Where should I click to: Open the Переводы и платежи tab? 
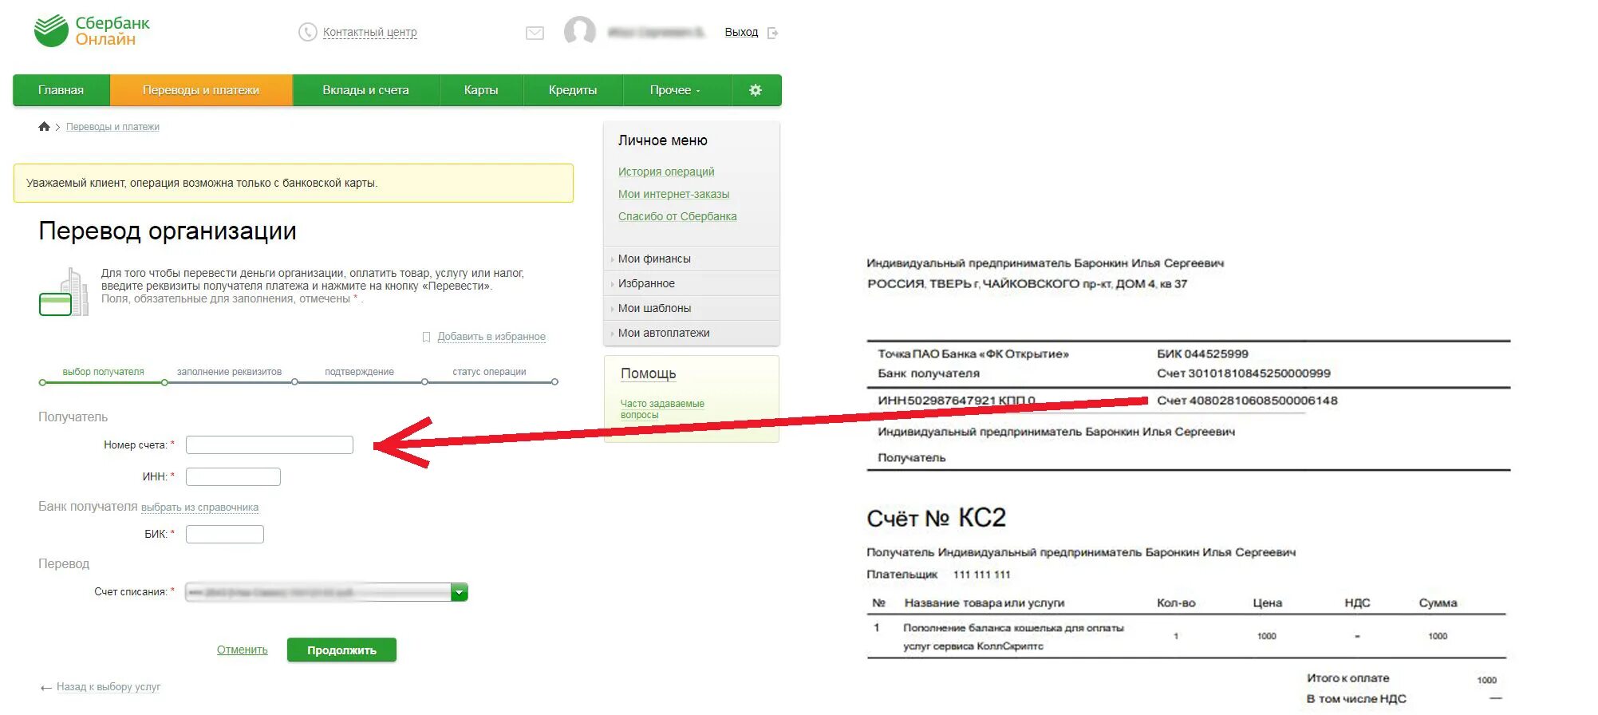click(x=201, y=90)
